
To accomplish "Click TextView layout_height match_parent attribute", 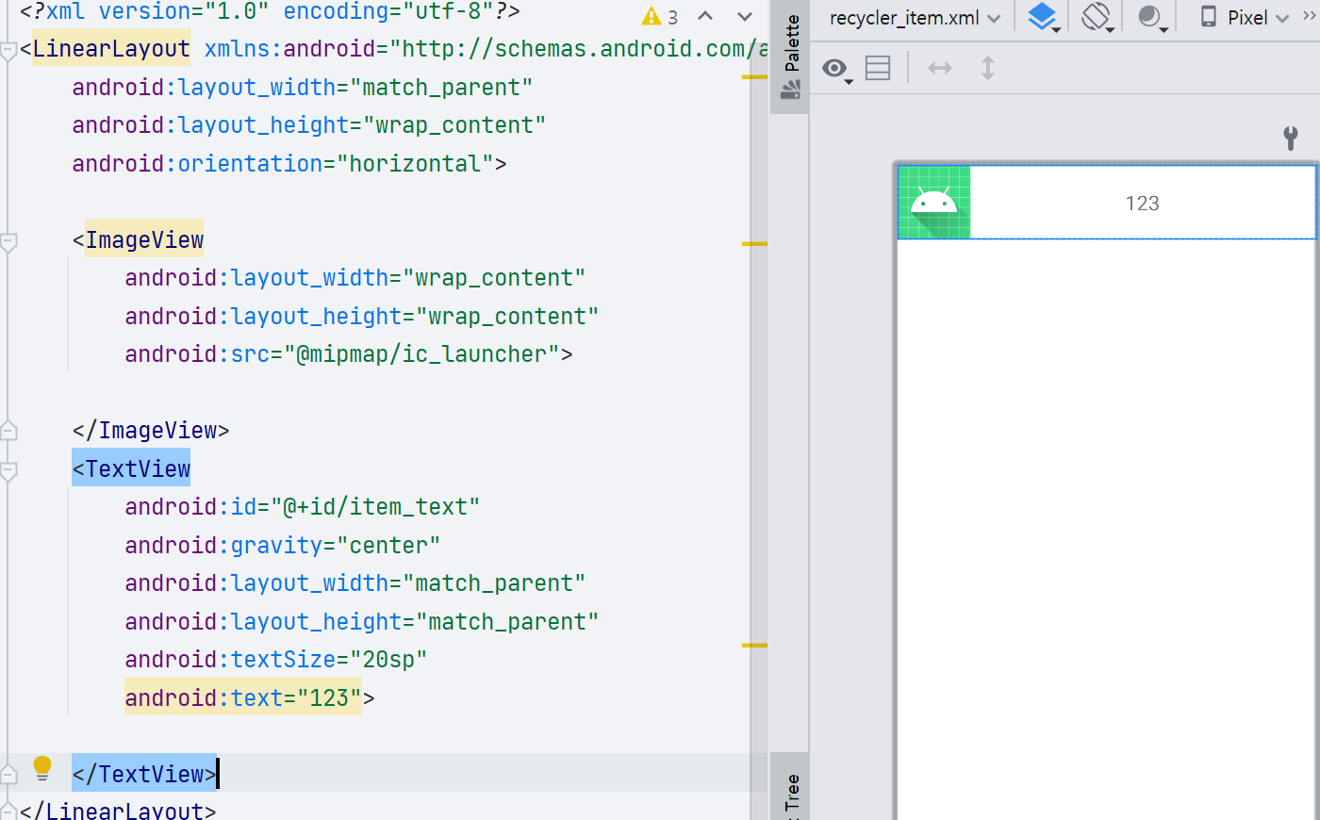I will [x=361, y=622].
